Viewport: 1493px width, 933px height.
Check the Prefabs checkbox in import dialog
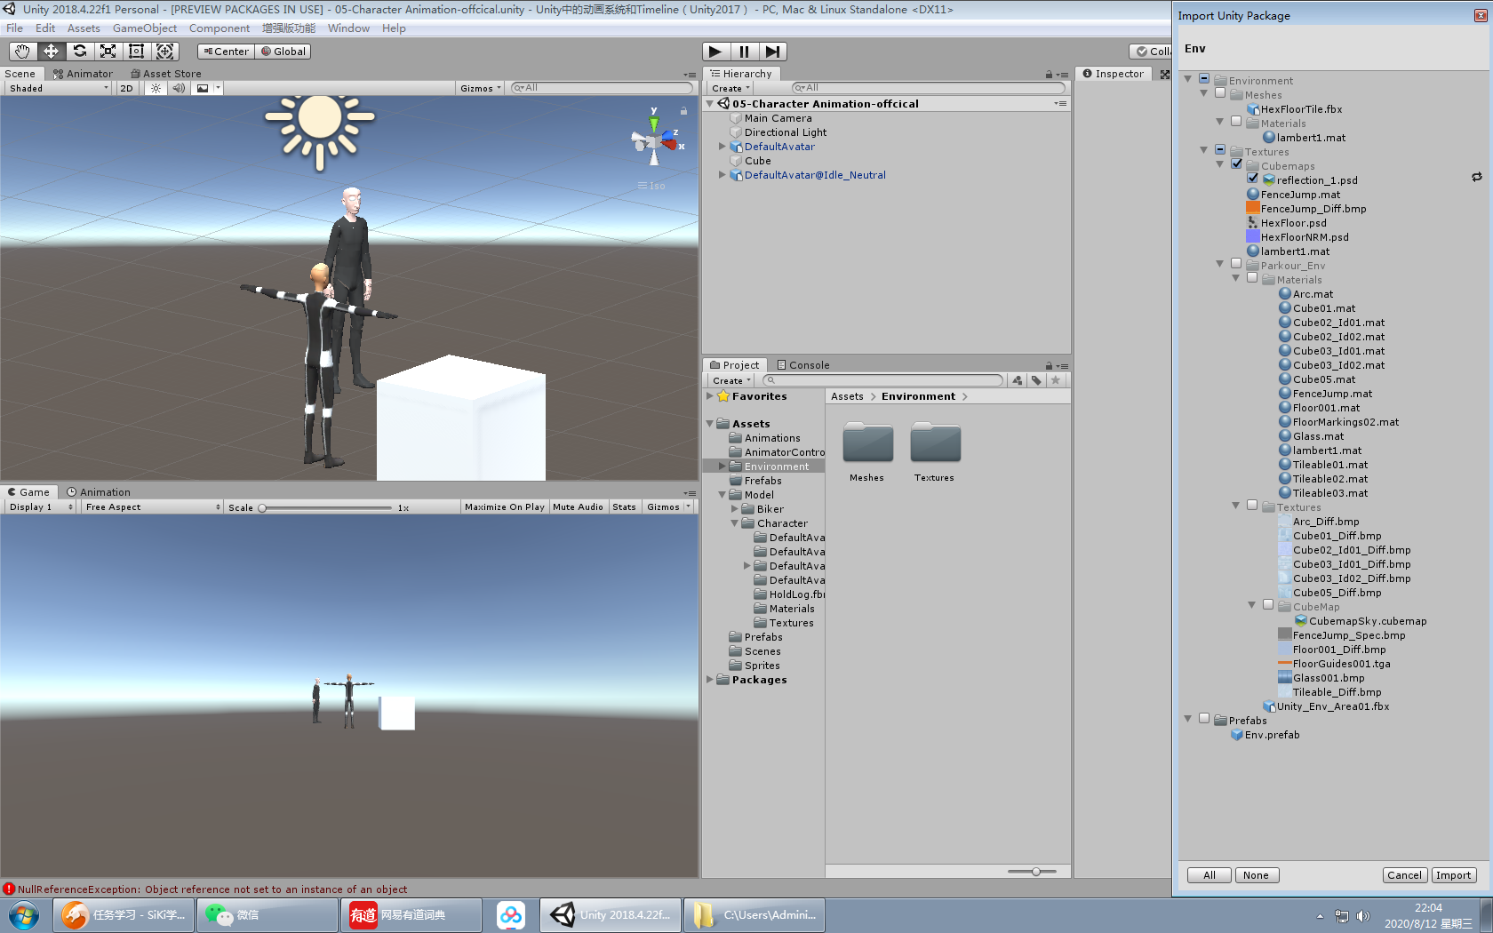(x=1204, y=720)
